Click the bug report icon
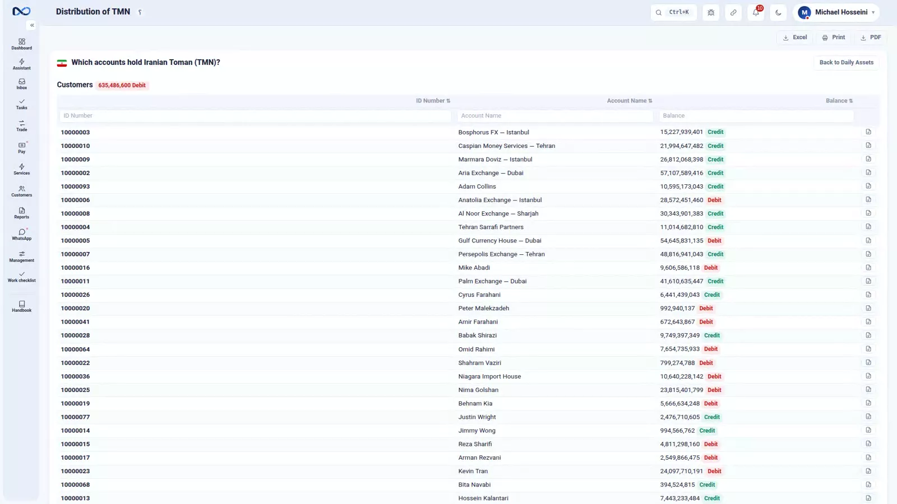The width and height of the screenshot is (897, 504). [711, 12]
